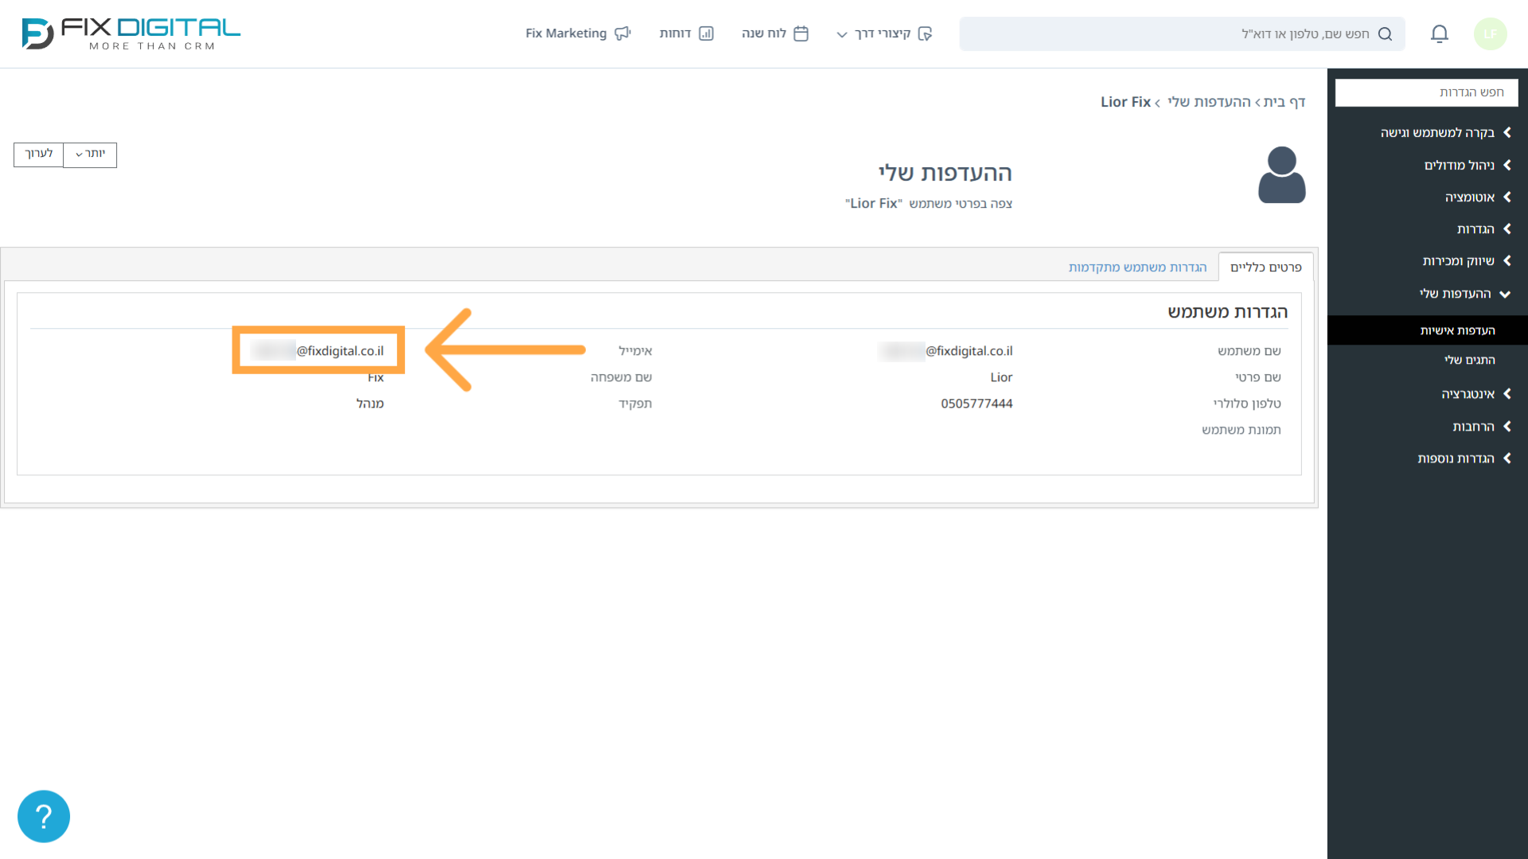
Task: Click the Fix Marketing megaphone icon
Action: click(622, 33)
